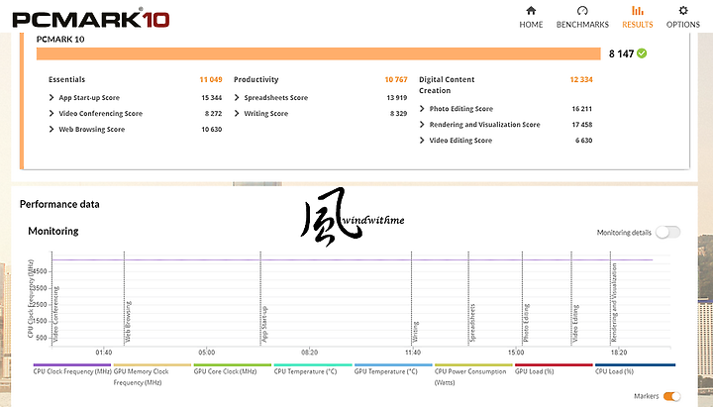Screen dimensions: 713x407
Task: Click the Photo Editing chart marker
Action: tap(526, 323)
